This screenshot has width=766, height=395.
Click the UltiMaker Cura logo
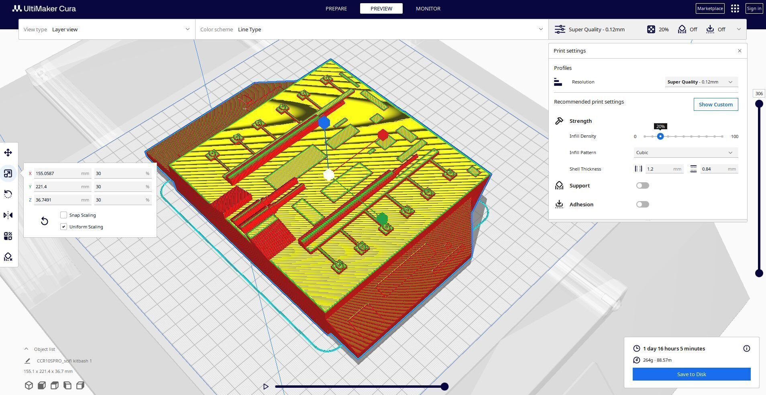click(x=44, y=8)
